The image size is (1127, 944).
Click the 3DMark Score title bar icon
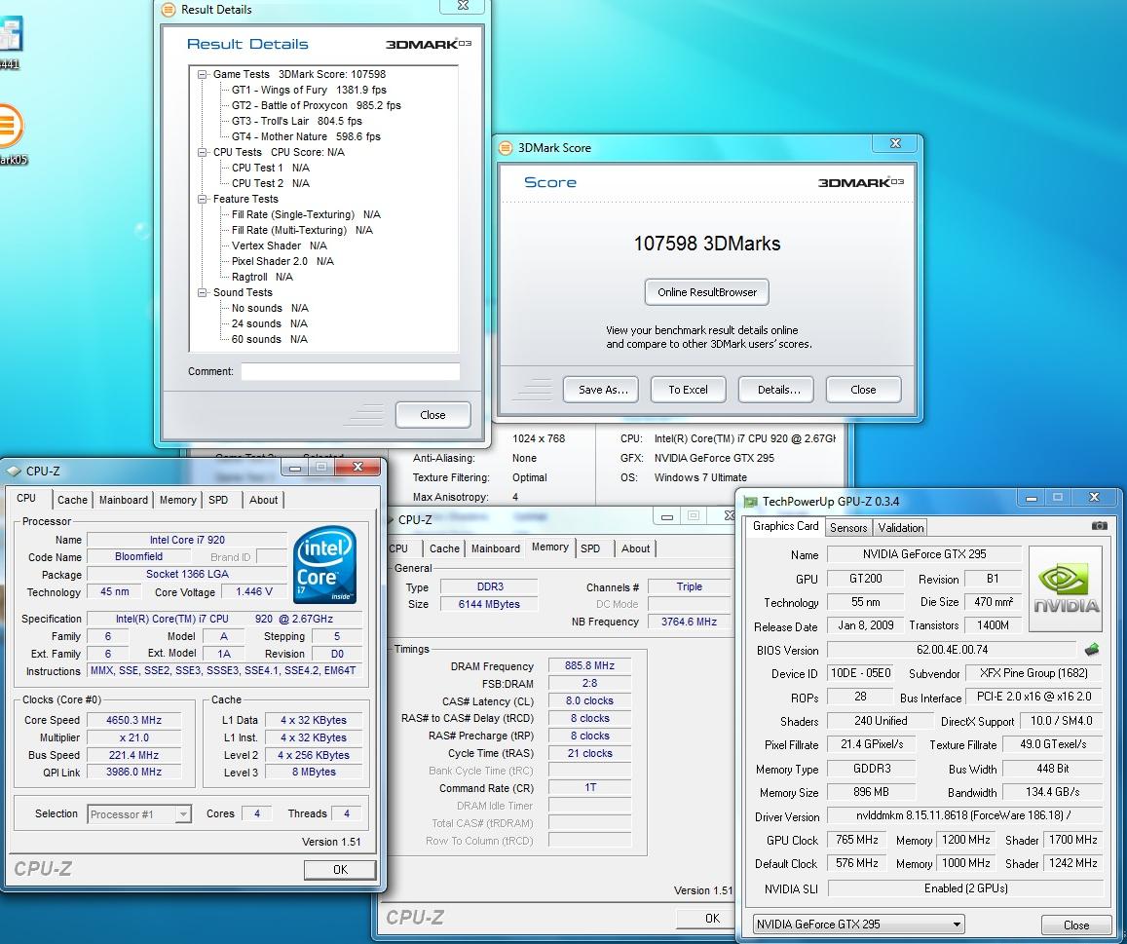pos(506,147)
